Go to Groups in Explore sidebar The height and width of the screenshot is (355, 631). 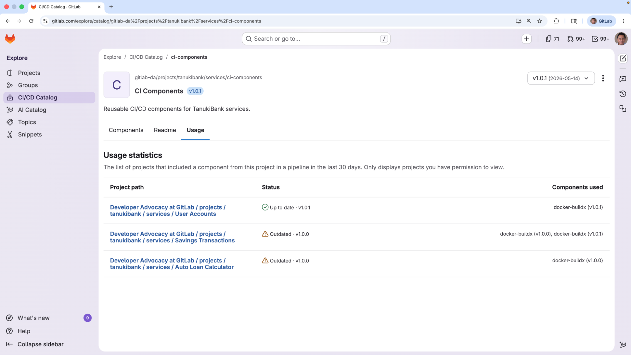click(x=49, y=85)
